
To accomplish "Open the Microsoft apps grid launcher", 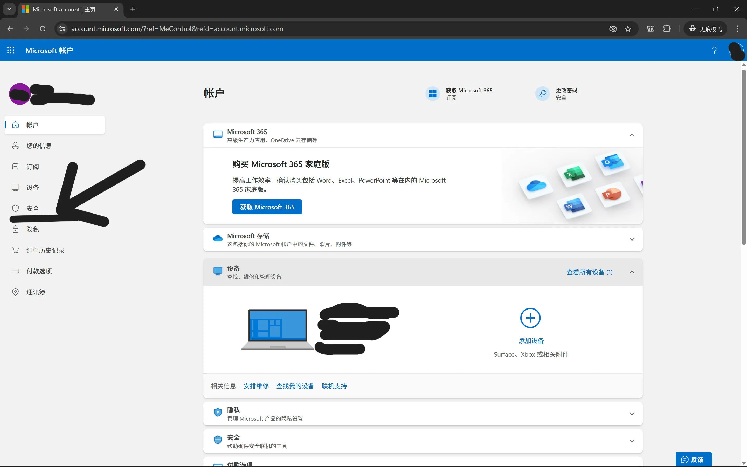I will (11, 50).
